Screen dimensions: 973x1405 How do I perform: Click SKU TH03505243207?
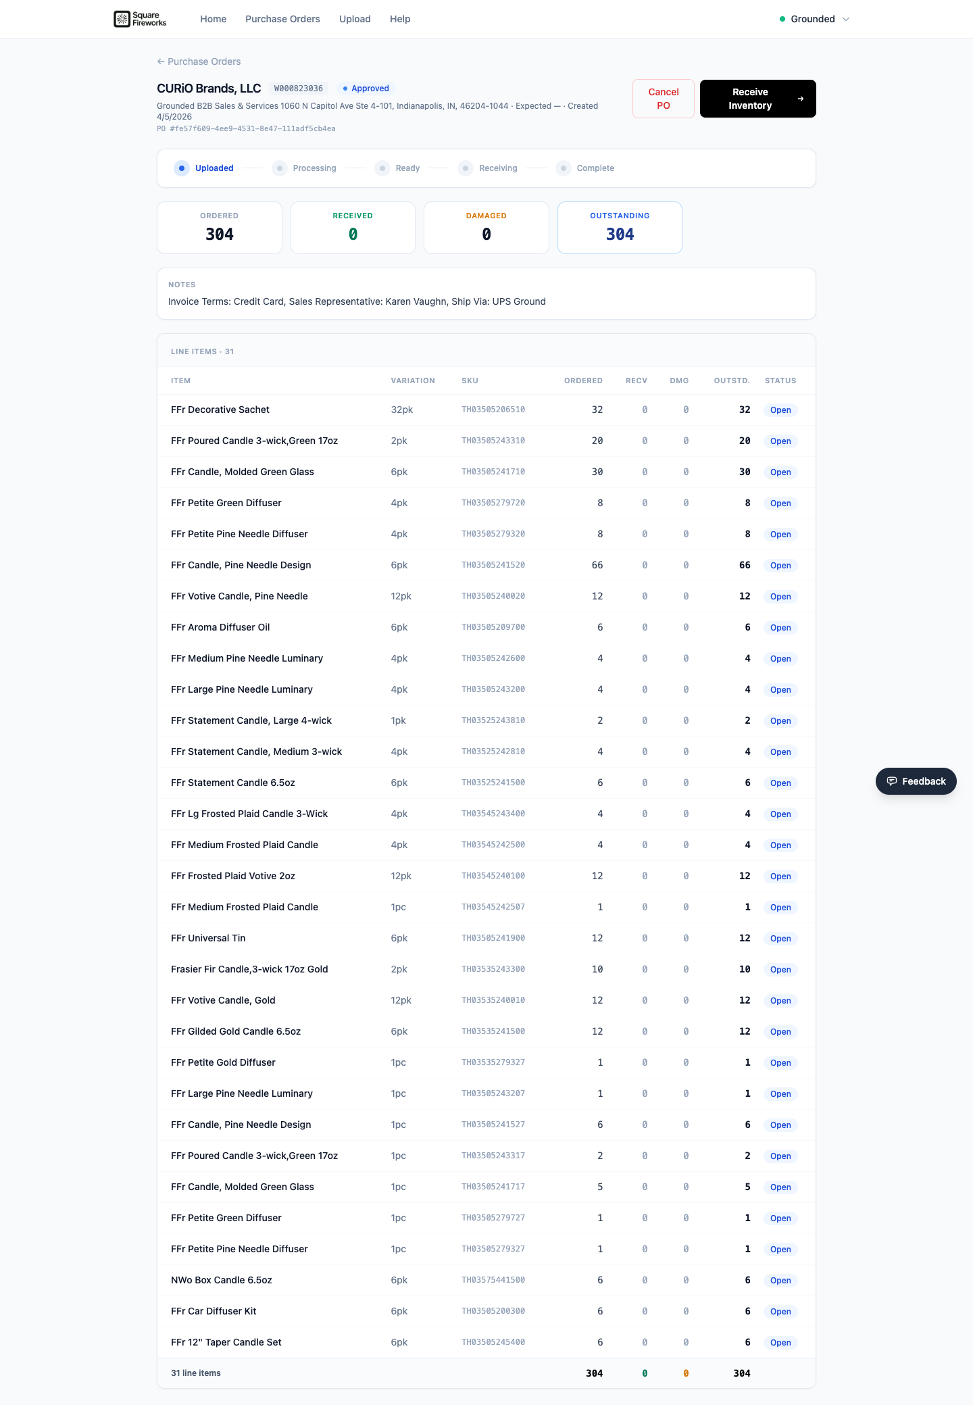click(x=493, y=1094)
